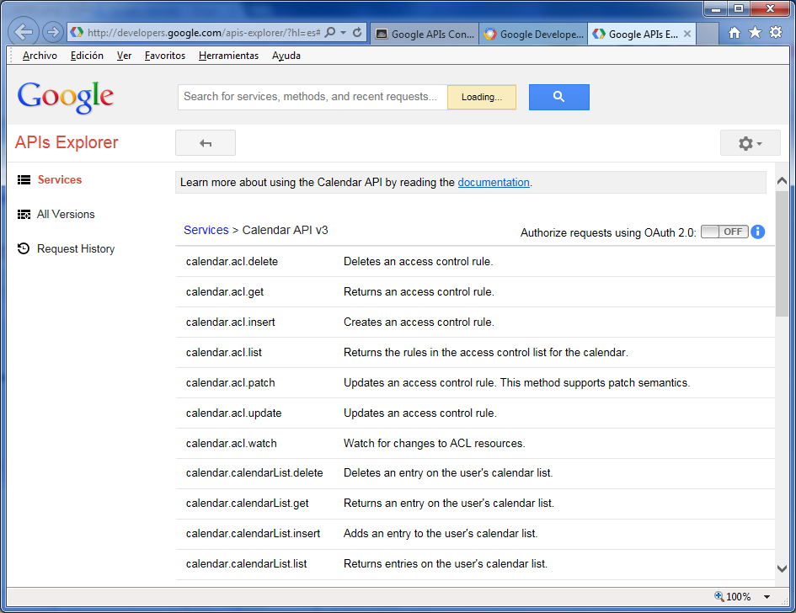796x613 pixels.
Task: Select the calendar.acl.insert method
Action: coord(230,322)
